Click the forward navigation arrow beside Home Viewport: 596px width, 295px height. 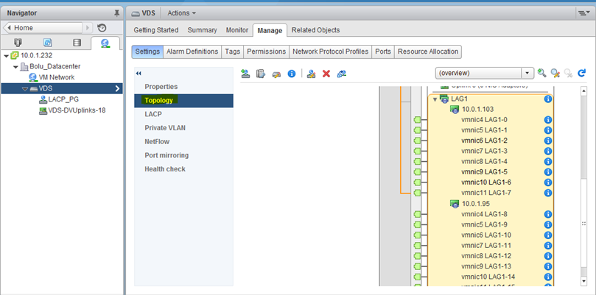click(88, 28)
